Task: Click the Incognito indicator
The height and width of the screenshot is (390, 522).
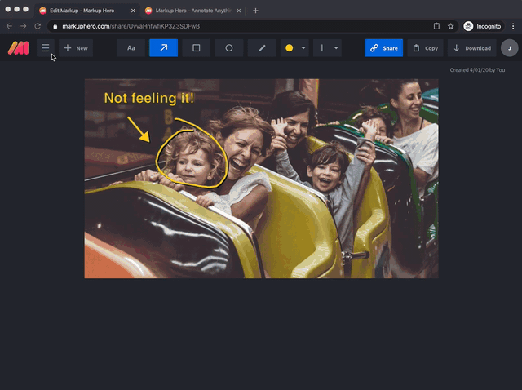Action: coord(482,26)
